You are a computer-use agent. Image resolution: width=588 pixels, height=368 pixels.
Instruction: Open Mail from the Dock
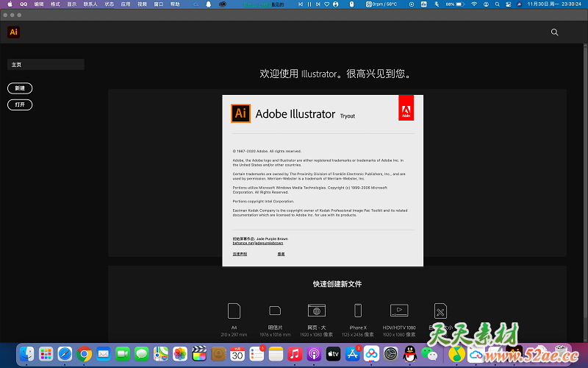[x=103, y=354]
